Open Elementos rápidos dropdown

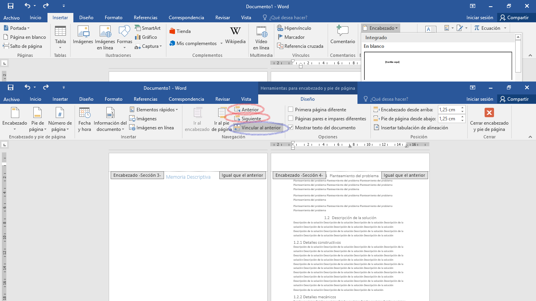[x=154, y=110]
